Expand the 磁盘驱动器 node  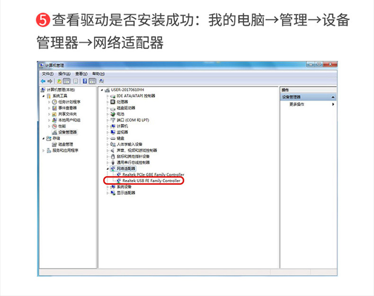tap(107, 108)
